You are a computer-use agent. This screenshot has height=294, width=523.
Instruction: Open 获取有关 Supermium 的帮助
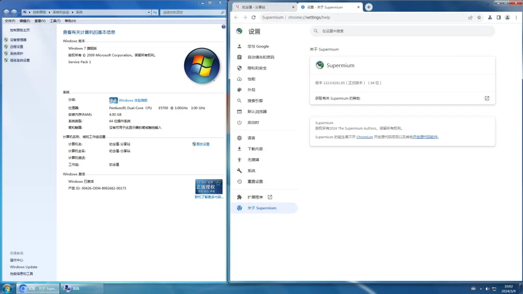tap(402, 99)
